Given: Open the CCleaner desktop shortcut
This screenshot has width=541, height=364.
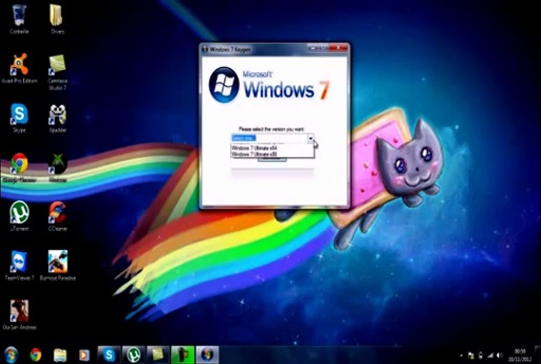Looking at the screenshot, I should click(x=57, y=216).
